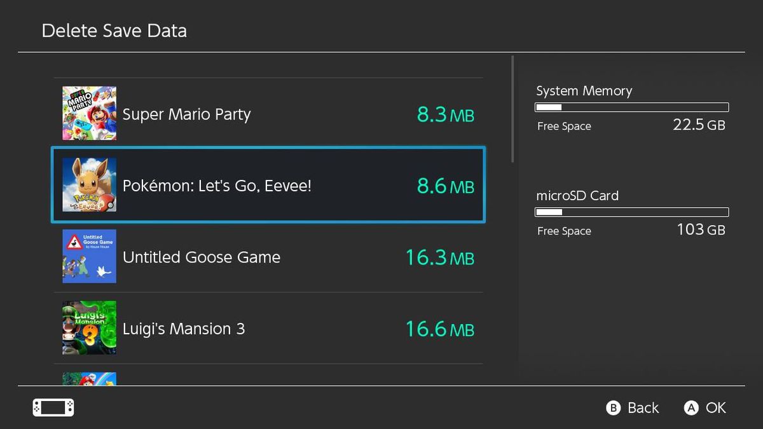
Task: Click the Back label
Action: (x=643, y=408)
